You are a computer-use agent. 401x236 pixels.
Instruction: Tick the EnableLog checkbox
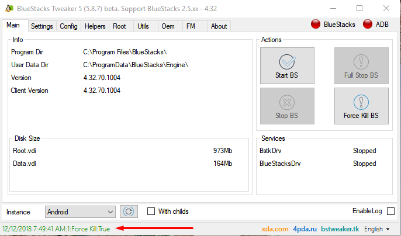[x=390, y=211]
